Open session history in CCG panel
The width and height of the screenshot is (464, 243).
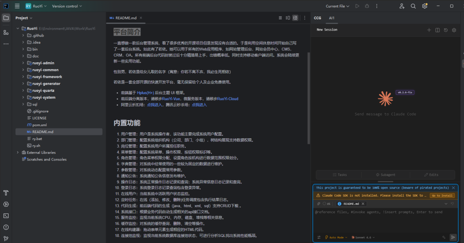point(446,30)
